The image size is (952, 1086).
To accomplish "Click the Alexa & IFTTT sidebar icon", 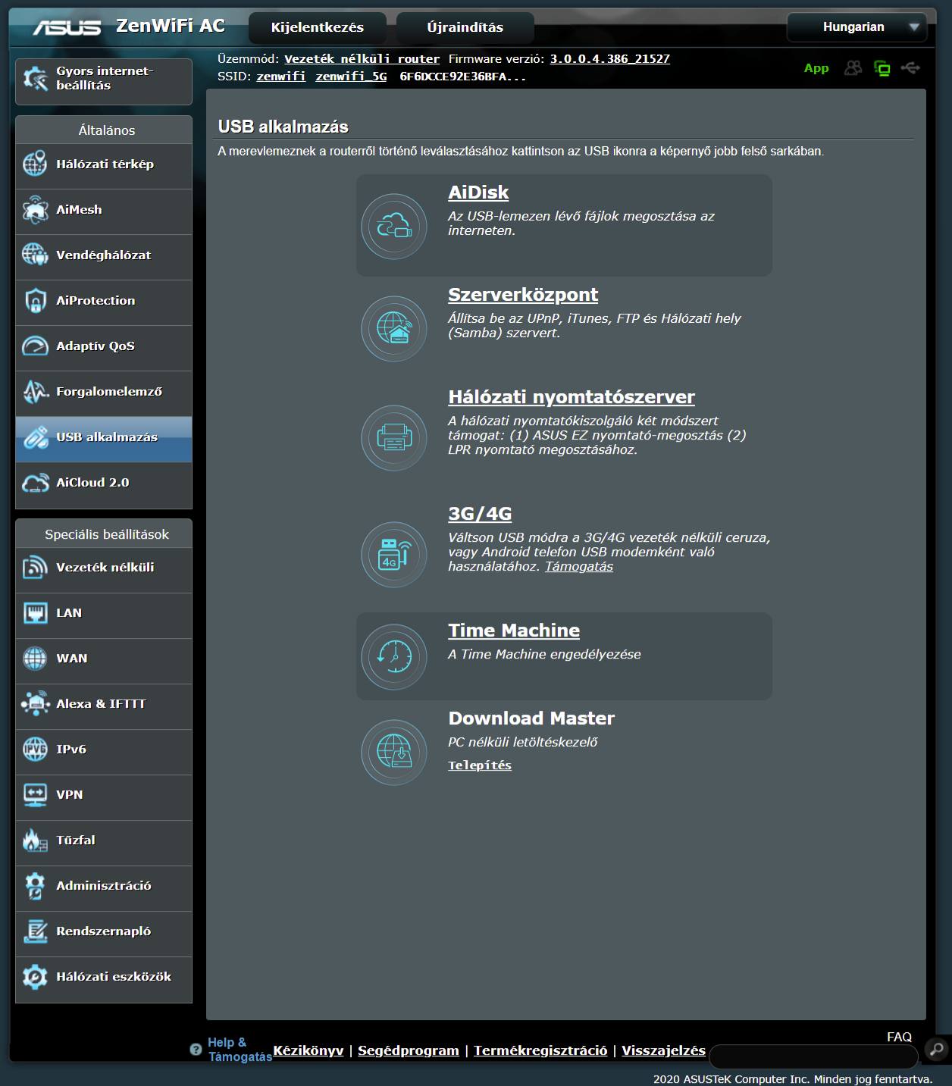I will point(35,703).
